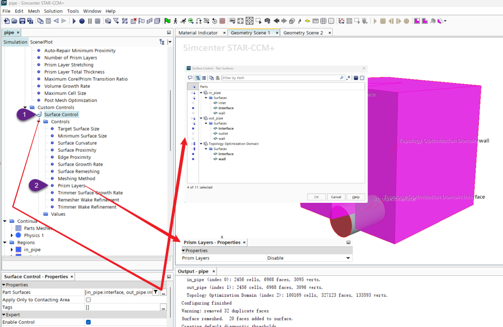
Task: Click the running man Run icon
Action: [x=183, y=21]
